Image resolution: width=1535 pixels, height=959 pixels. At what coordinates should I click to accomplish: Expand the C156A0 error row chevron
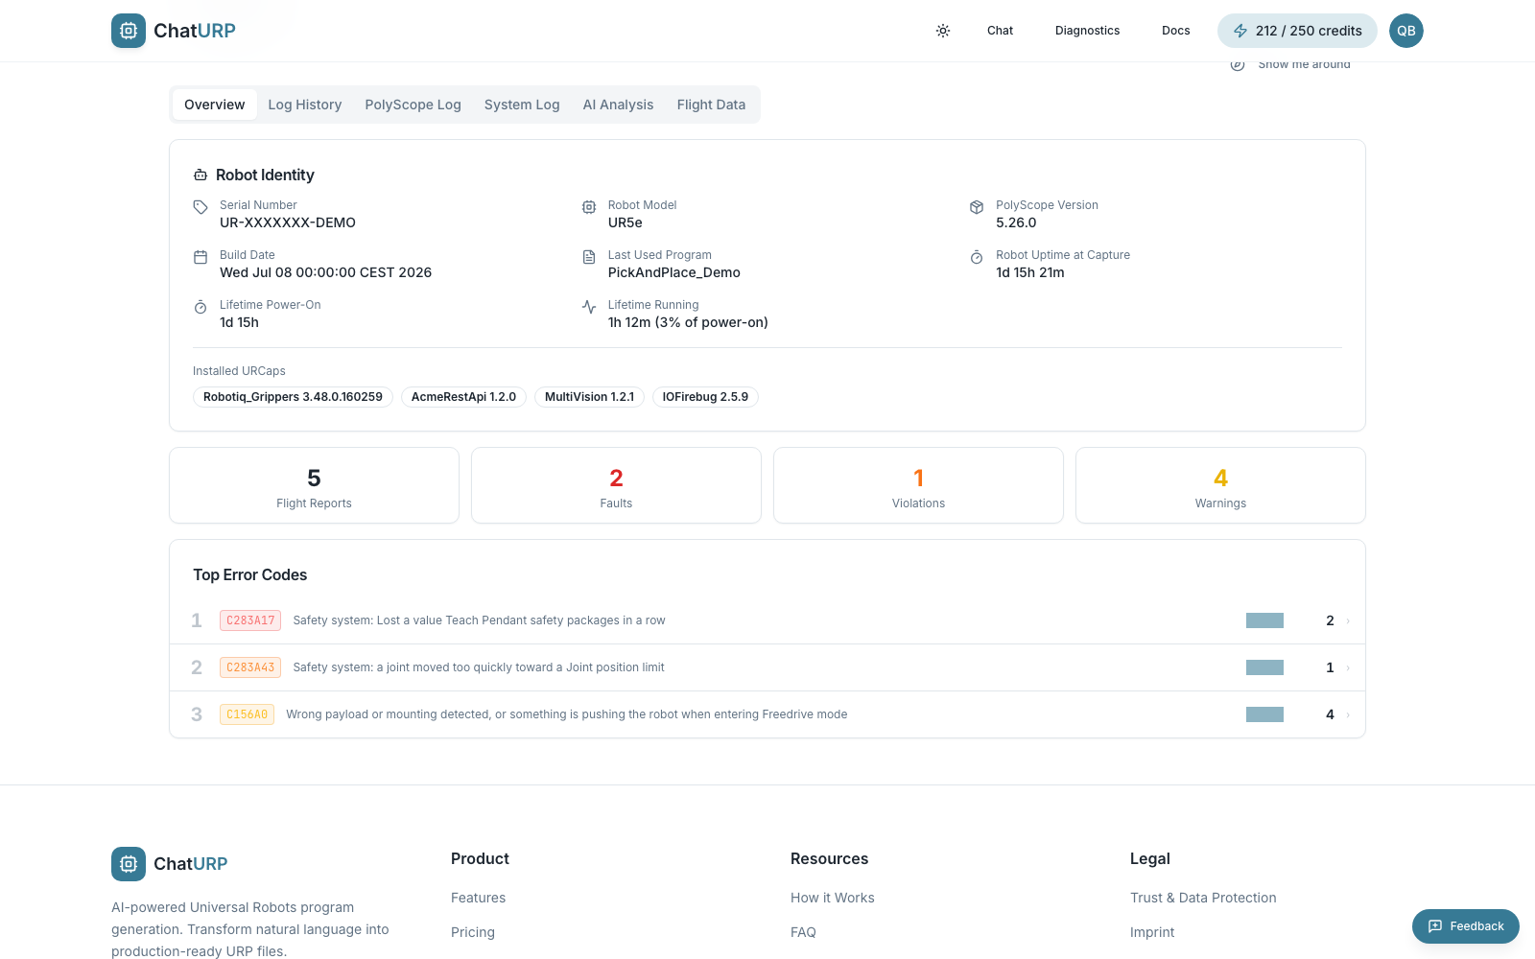coord(1348,715)
